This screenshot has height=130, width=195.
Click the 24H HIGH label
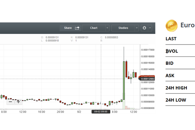click(x=176, y=88)
